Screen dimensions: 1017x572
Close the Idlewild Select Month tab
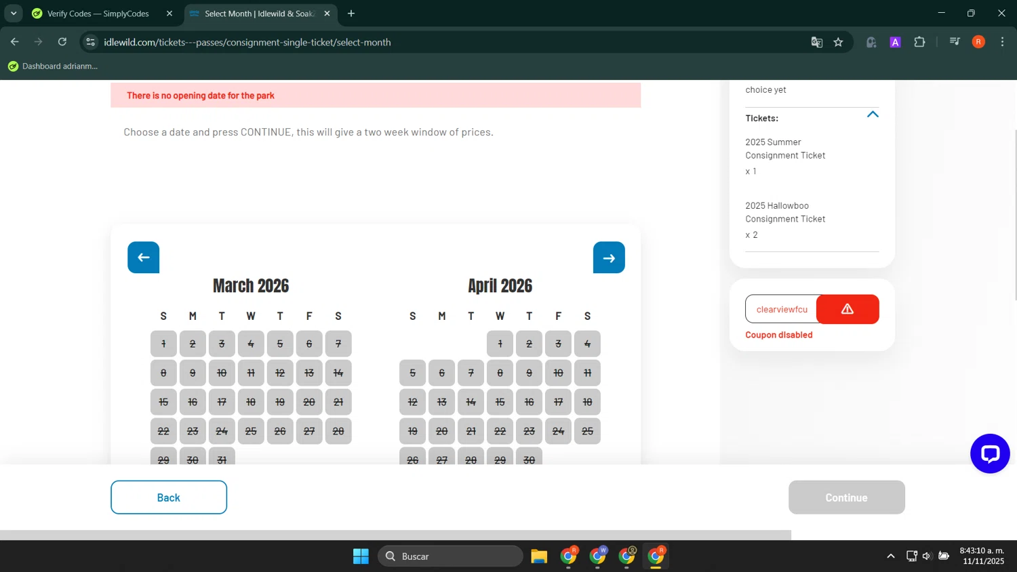coord(327,14)
